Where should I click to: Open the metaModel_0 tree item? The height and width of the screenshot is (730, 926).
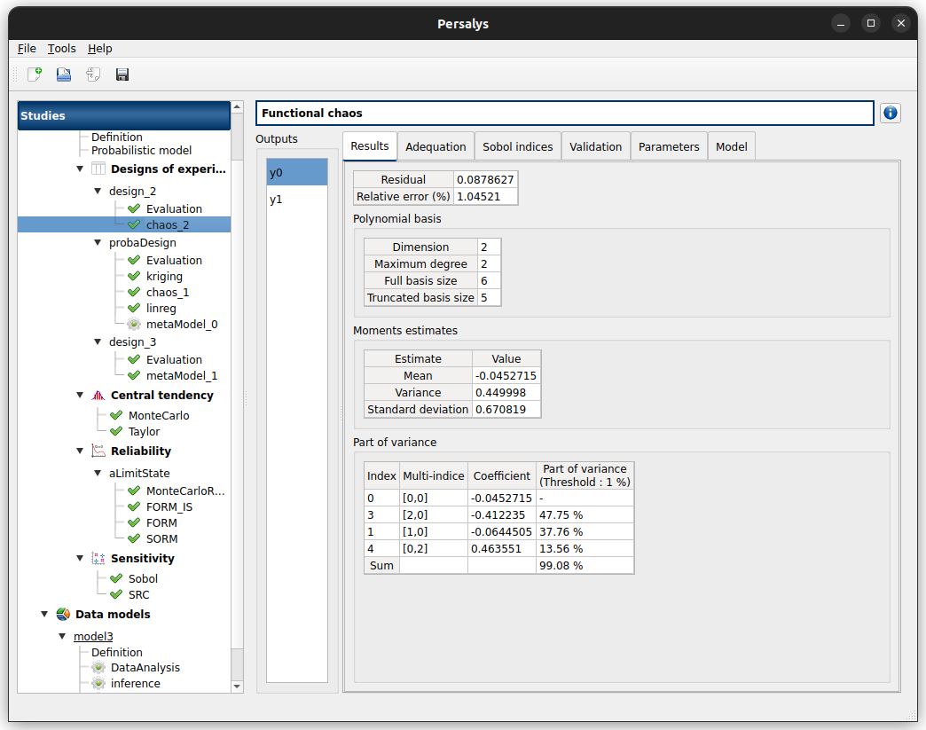(x=181, y=325)
